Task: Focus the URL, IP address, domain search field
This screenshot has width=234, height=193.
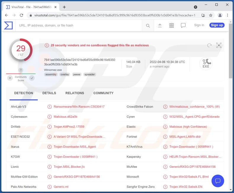Action: [79, 25]
